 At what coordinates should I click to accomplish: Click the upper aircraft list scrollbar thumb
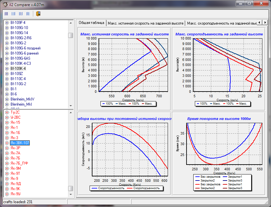click(x=70, y=35)
